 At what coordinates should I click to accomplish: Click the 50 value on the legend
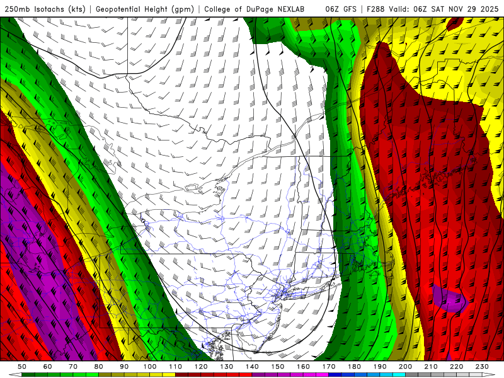pyautogui.click(x=22, y=367)
